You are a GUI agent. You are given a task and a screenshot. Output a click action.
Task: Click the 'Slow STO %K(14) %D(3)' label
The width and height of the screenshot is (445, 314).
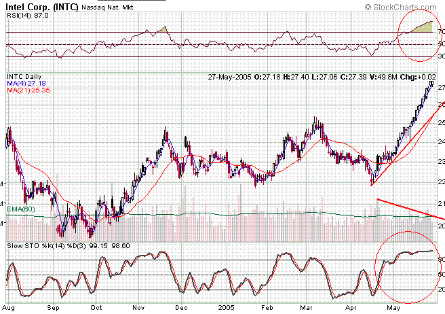point(46,246)
